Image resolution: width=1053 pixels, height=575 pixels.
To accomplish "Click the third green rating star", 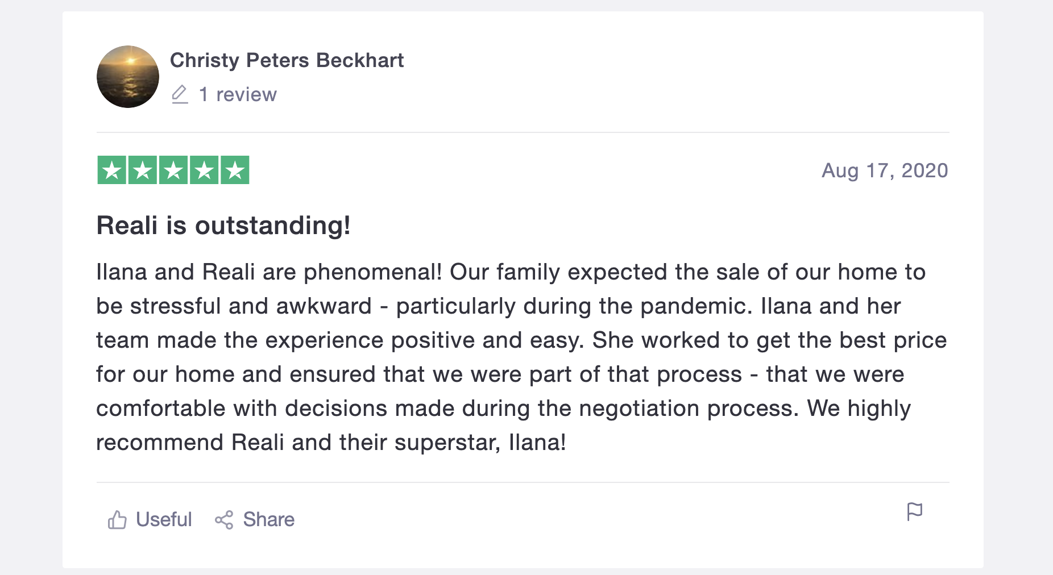I will [173, 170].
